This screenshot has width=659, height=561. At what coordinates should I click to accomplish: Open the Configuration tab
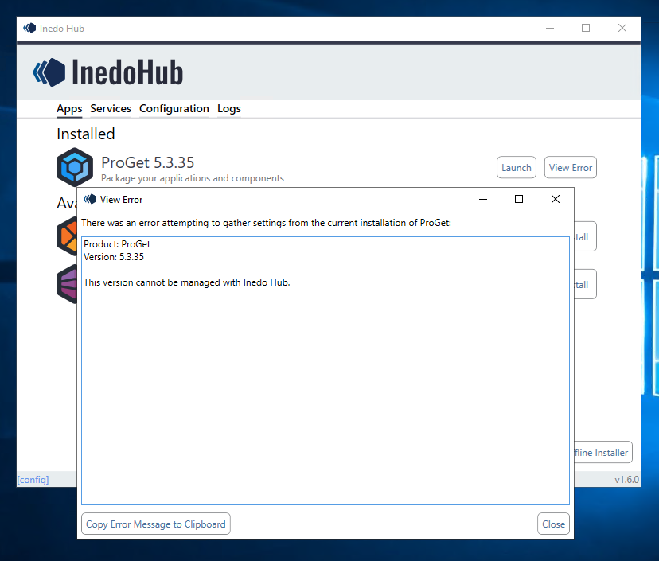174,109
